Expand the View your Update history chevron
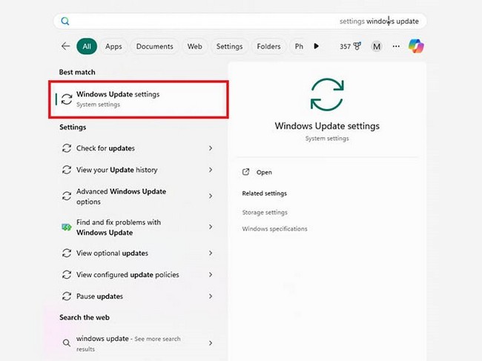This screenshot has width=482, height=361. point(211,170)
